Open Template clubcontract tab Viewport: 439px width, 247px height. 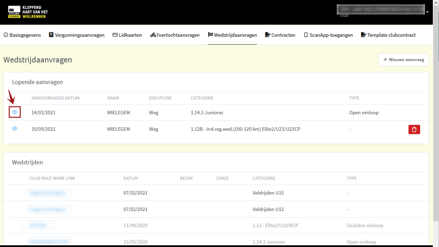pos(388,35)
